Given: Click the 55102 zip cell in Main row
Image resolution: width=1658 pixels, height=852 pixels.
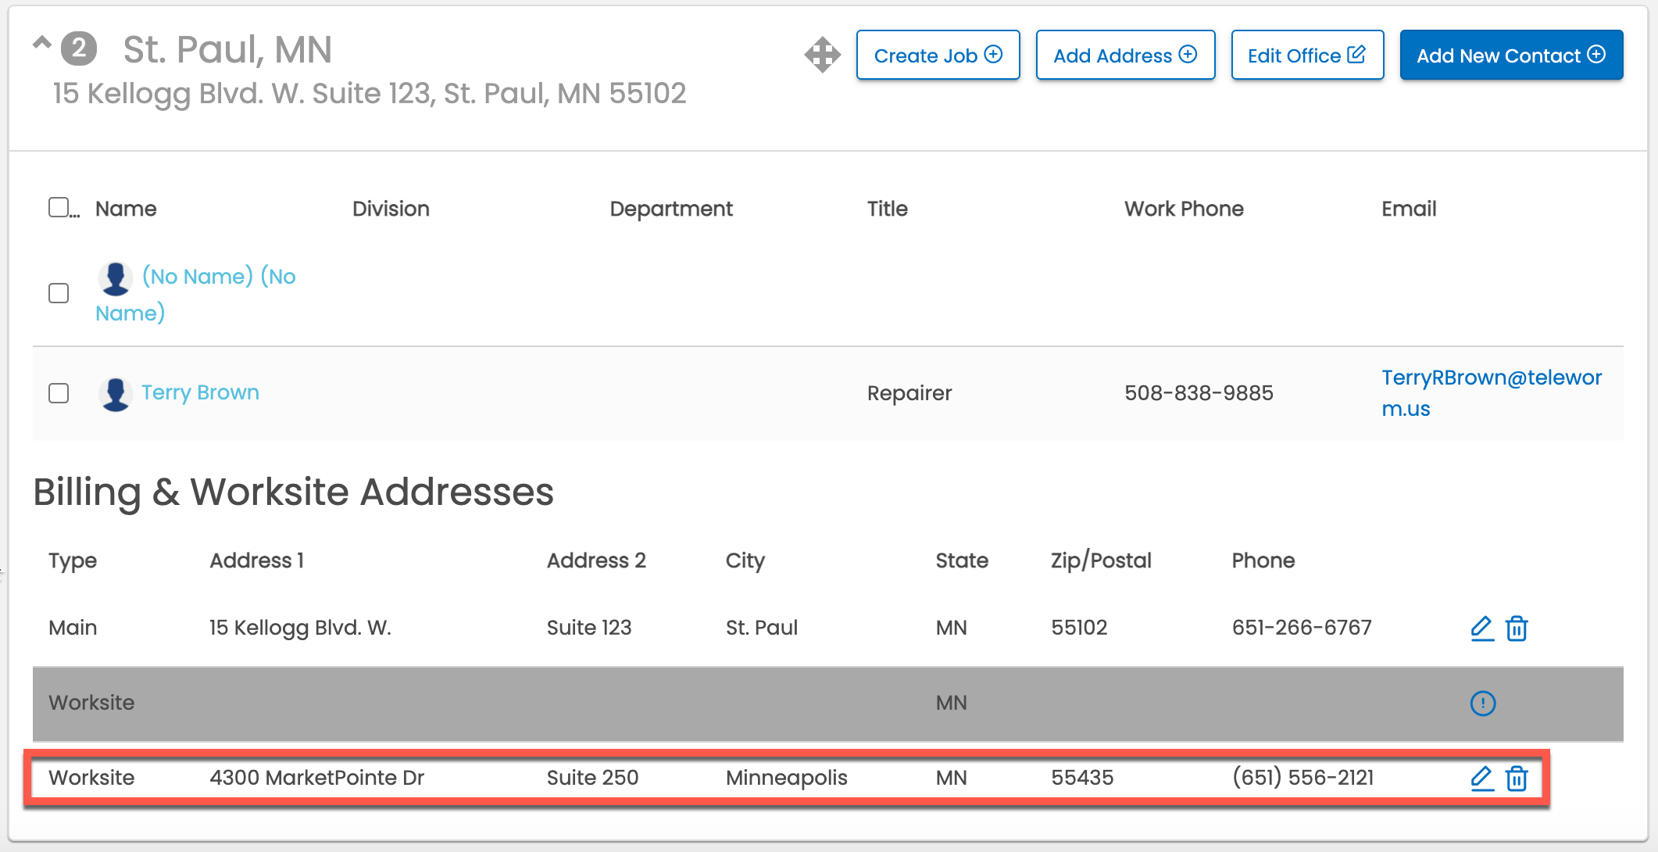Looking at the screenshot, I should 1079,627.
